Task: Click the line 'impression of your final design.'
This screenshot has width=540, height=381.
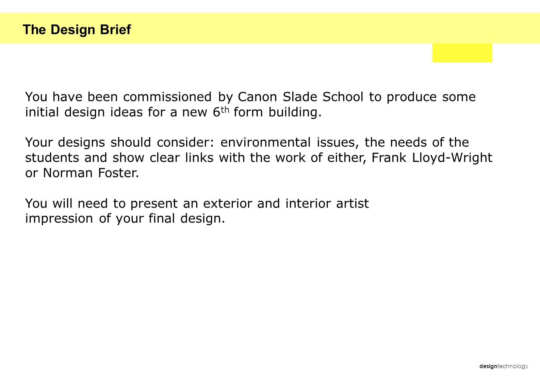Action: coord(125,218)
